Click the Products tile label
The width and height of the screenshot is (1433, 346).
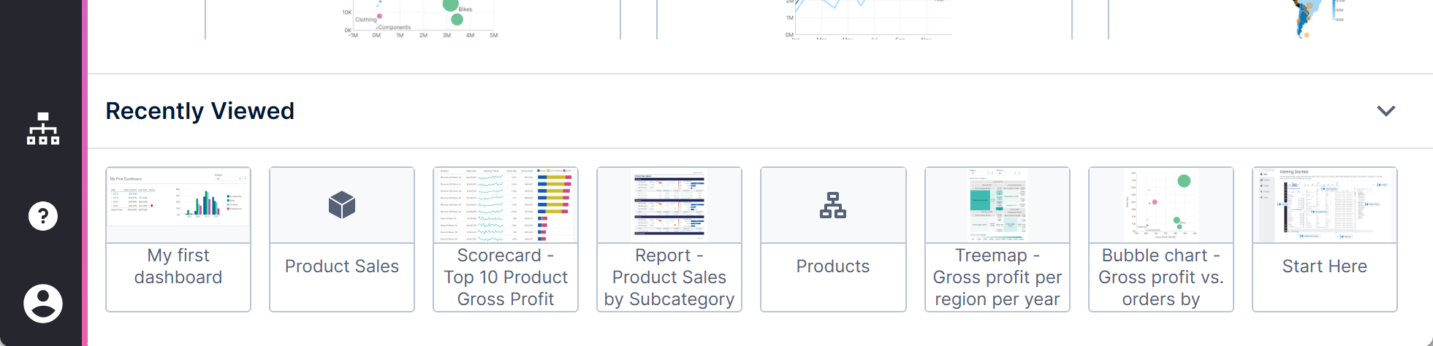click(833, 266)
